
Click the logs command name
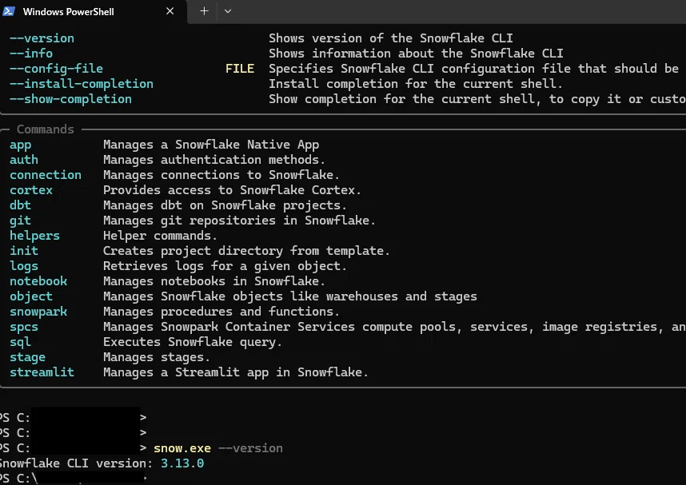[24, 266]
